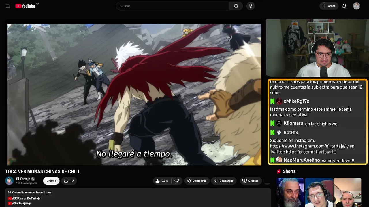Image resolution: width=369 pixels, height=207 pixels.
Task: Open the Short with the white-bearded man
Action: [290, 192]
